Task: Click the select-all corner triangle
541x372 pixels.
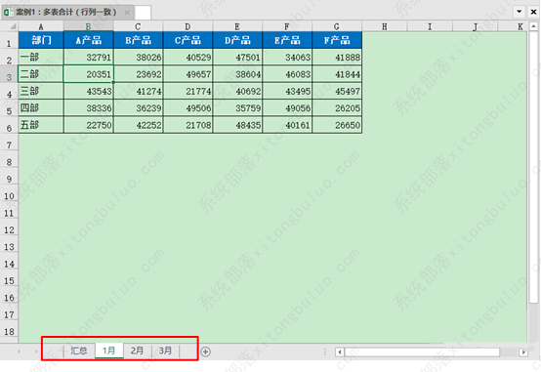Action: pos(13,26)
